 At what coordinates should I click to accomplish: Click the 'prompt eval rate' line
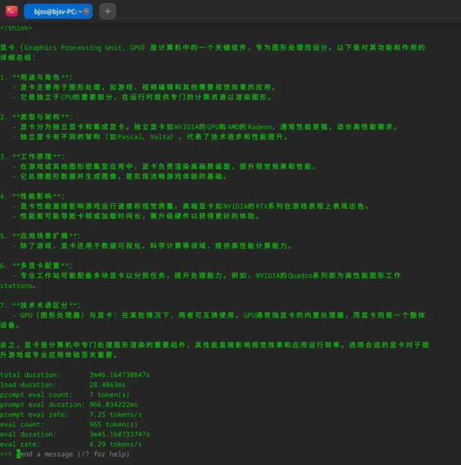point(70,414)
